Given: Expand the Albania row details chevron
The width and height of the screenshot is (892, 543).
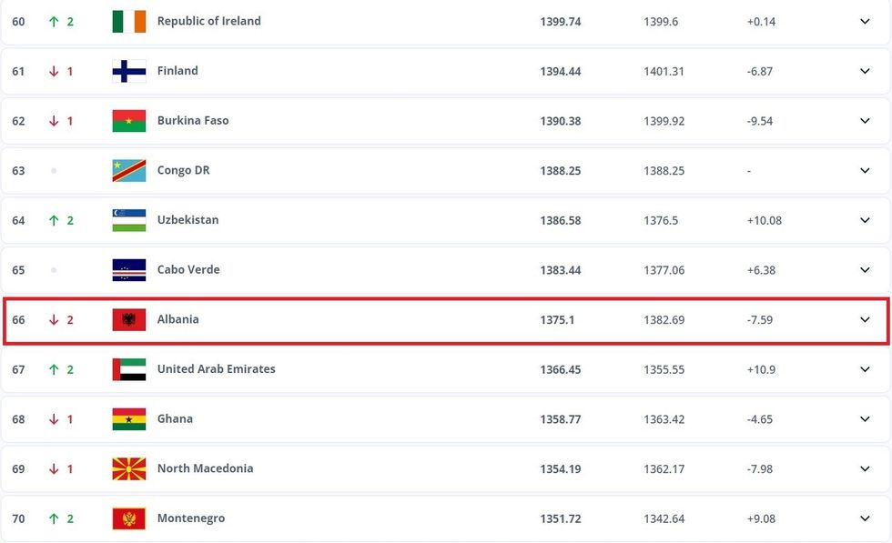Looking at the screenshot, I should click(x=865, y=320).
